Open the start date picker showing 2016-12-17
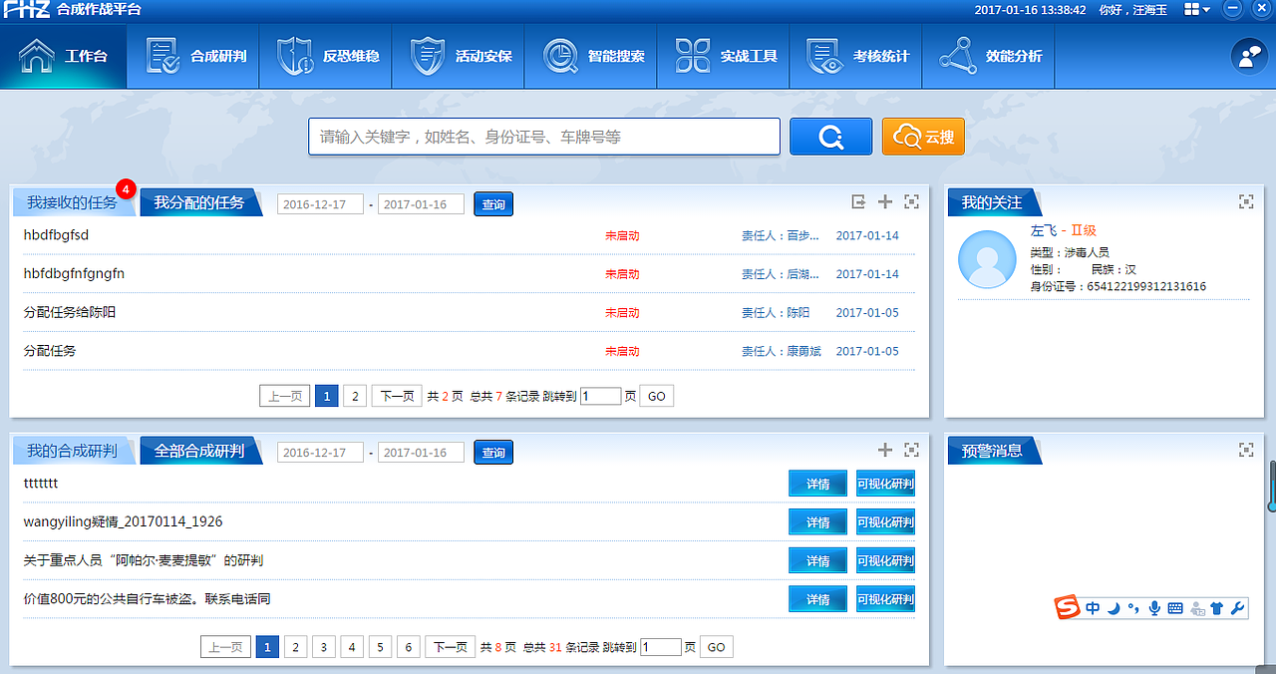 click(x=320, y=202)
